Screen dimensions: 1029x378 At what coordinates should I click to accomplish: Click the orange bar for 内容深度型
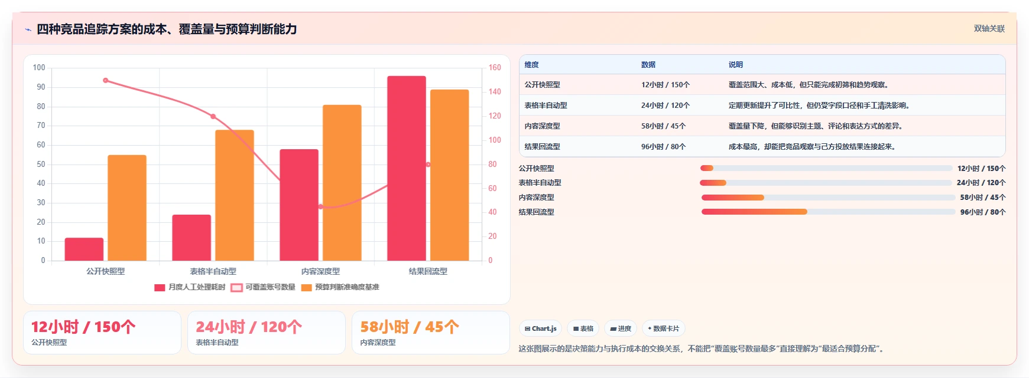342,183
